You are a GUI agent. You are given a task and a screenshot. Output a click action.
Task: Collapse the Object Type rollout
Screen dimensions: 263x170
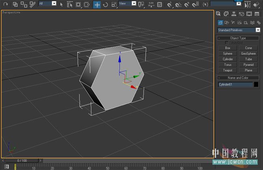tap(238, 38)
